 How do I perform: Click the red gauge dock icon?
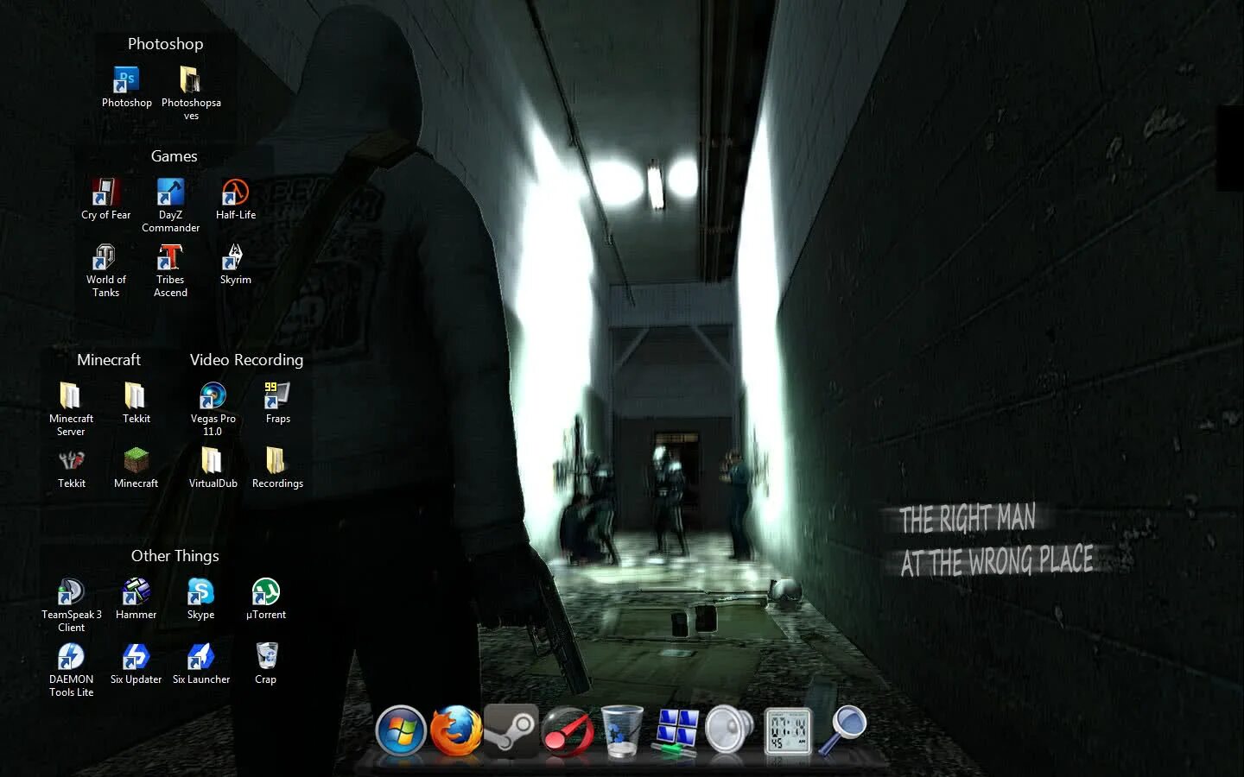tap(567, 732)
